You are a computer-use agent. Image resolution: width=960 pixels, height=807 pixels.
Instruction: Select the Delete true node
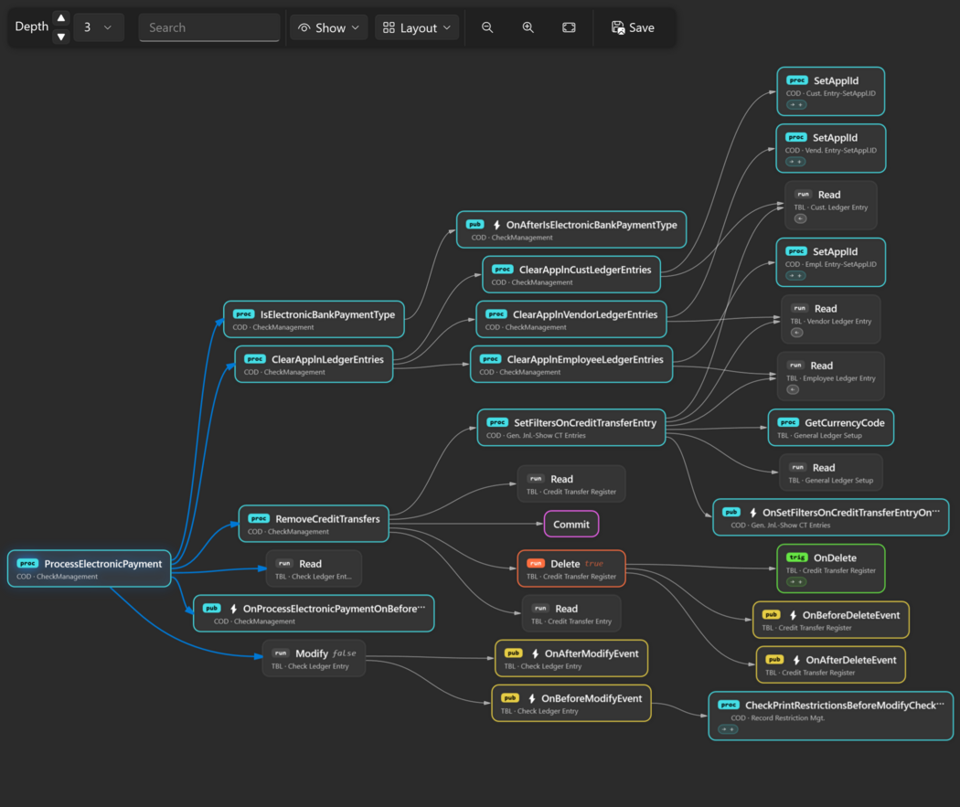coord(571,568)
